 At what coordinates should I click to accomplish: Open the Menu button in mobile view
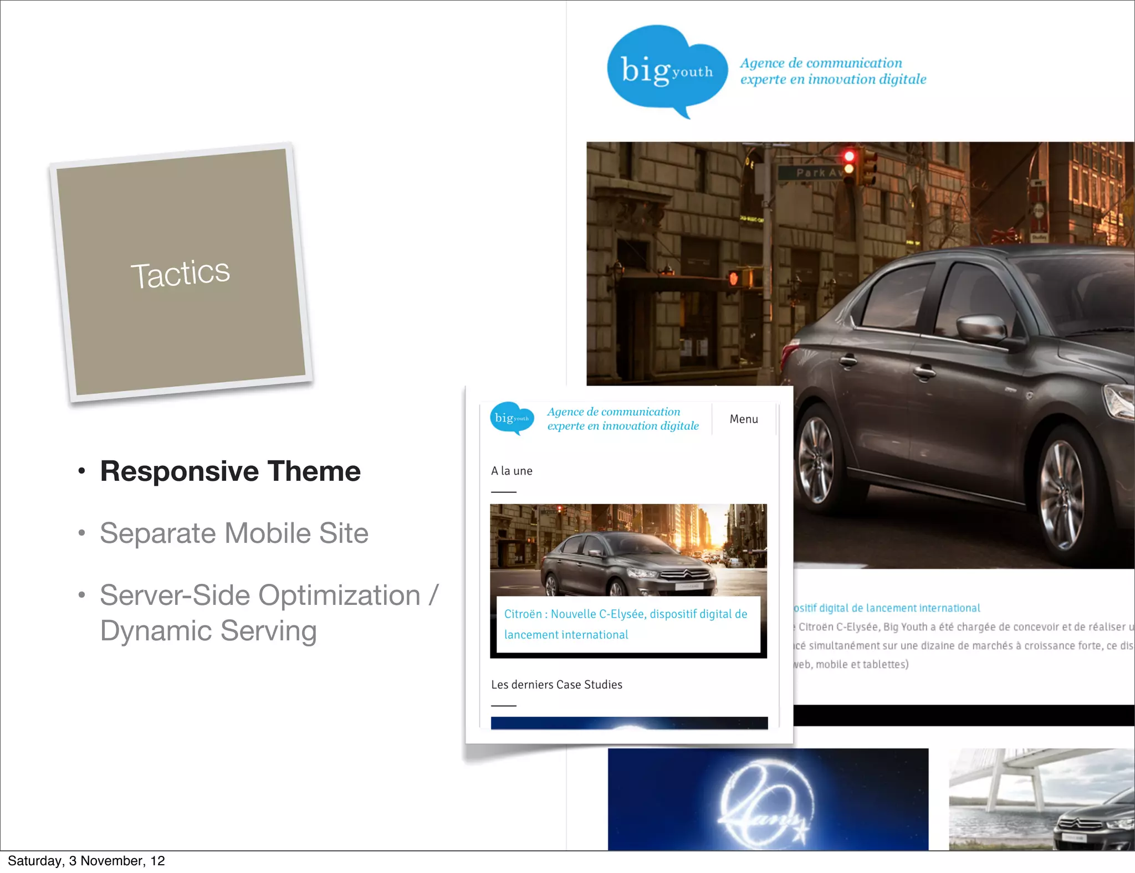point(744,419)
